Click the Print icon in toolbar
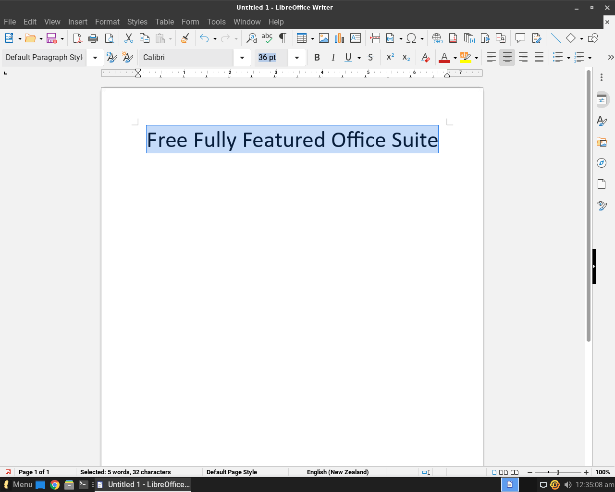The image size is (615, 492). [x=93, y=38]
